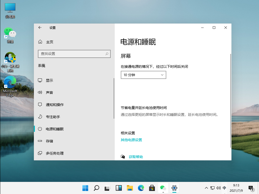The image size is (259, 194).
Task: Open the Microsoft Store taskbar icon
Action: [x=152, y=188]
